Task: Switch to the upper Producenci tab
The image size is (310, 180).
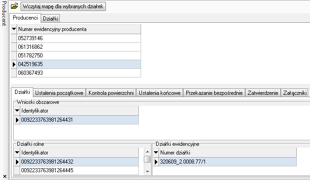Action: pos(25,18)
